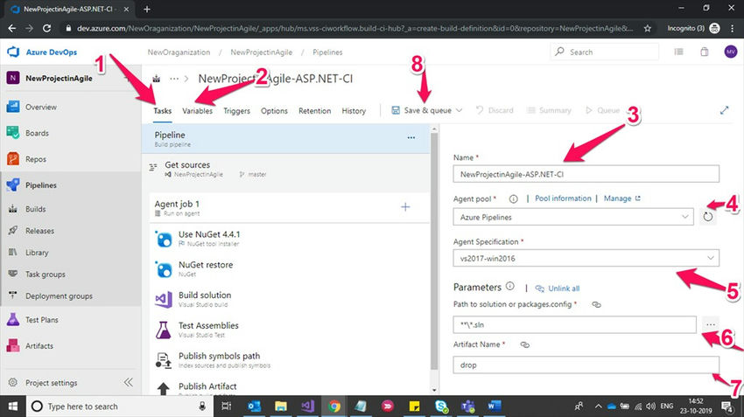Image resolution: width=744 pixels, height=417 pixels.
Task: Switch to the Triggers tab
Action: click(x=237, y=111)
